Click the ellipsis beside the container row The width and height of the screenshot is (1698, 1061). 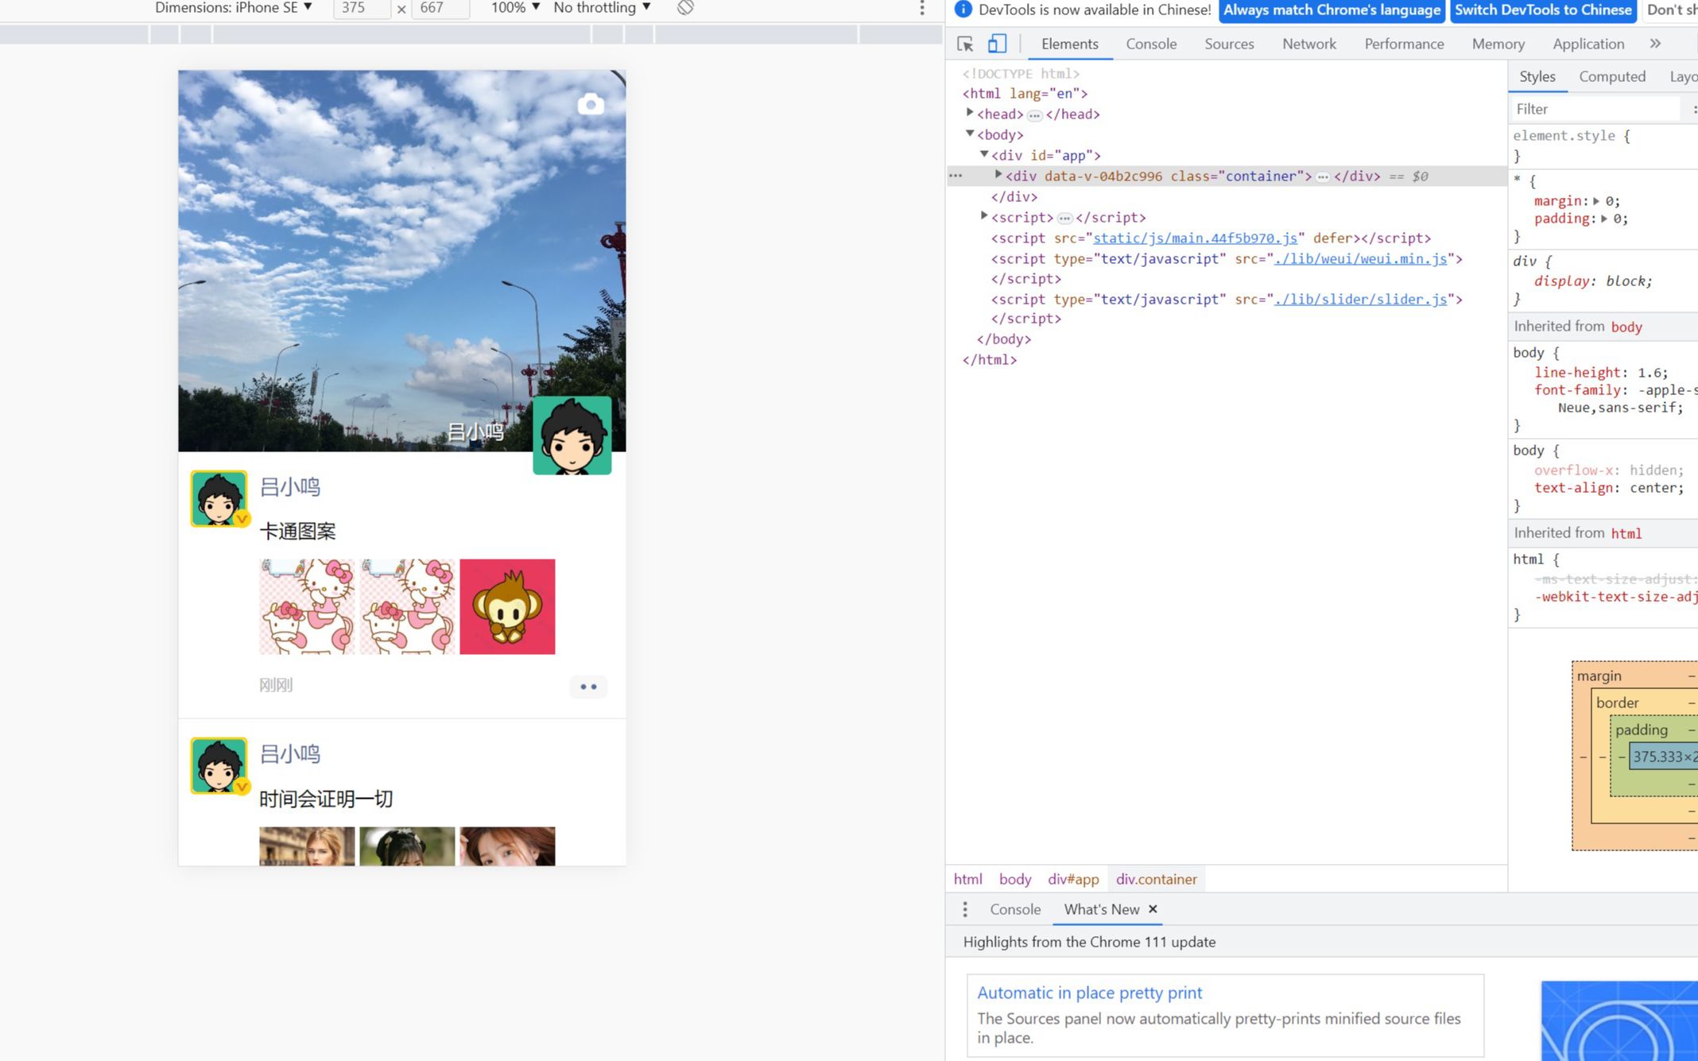pos(956,176)
